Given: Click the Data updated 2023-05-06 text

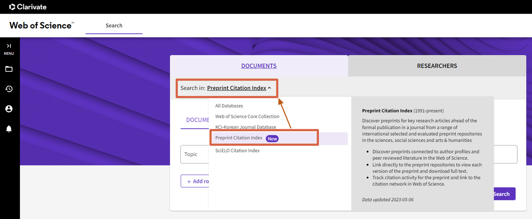Looking at the screenshot, I should [x=388, y=200].
